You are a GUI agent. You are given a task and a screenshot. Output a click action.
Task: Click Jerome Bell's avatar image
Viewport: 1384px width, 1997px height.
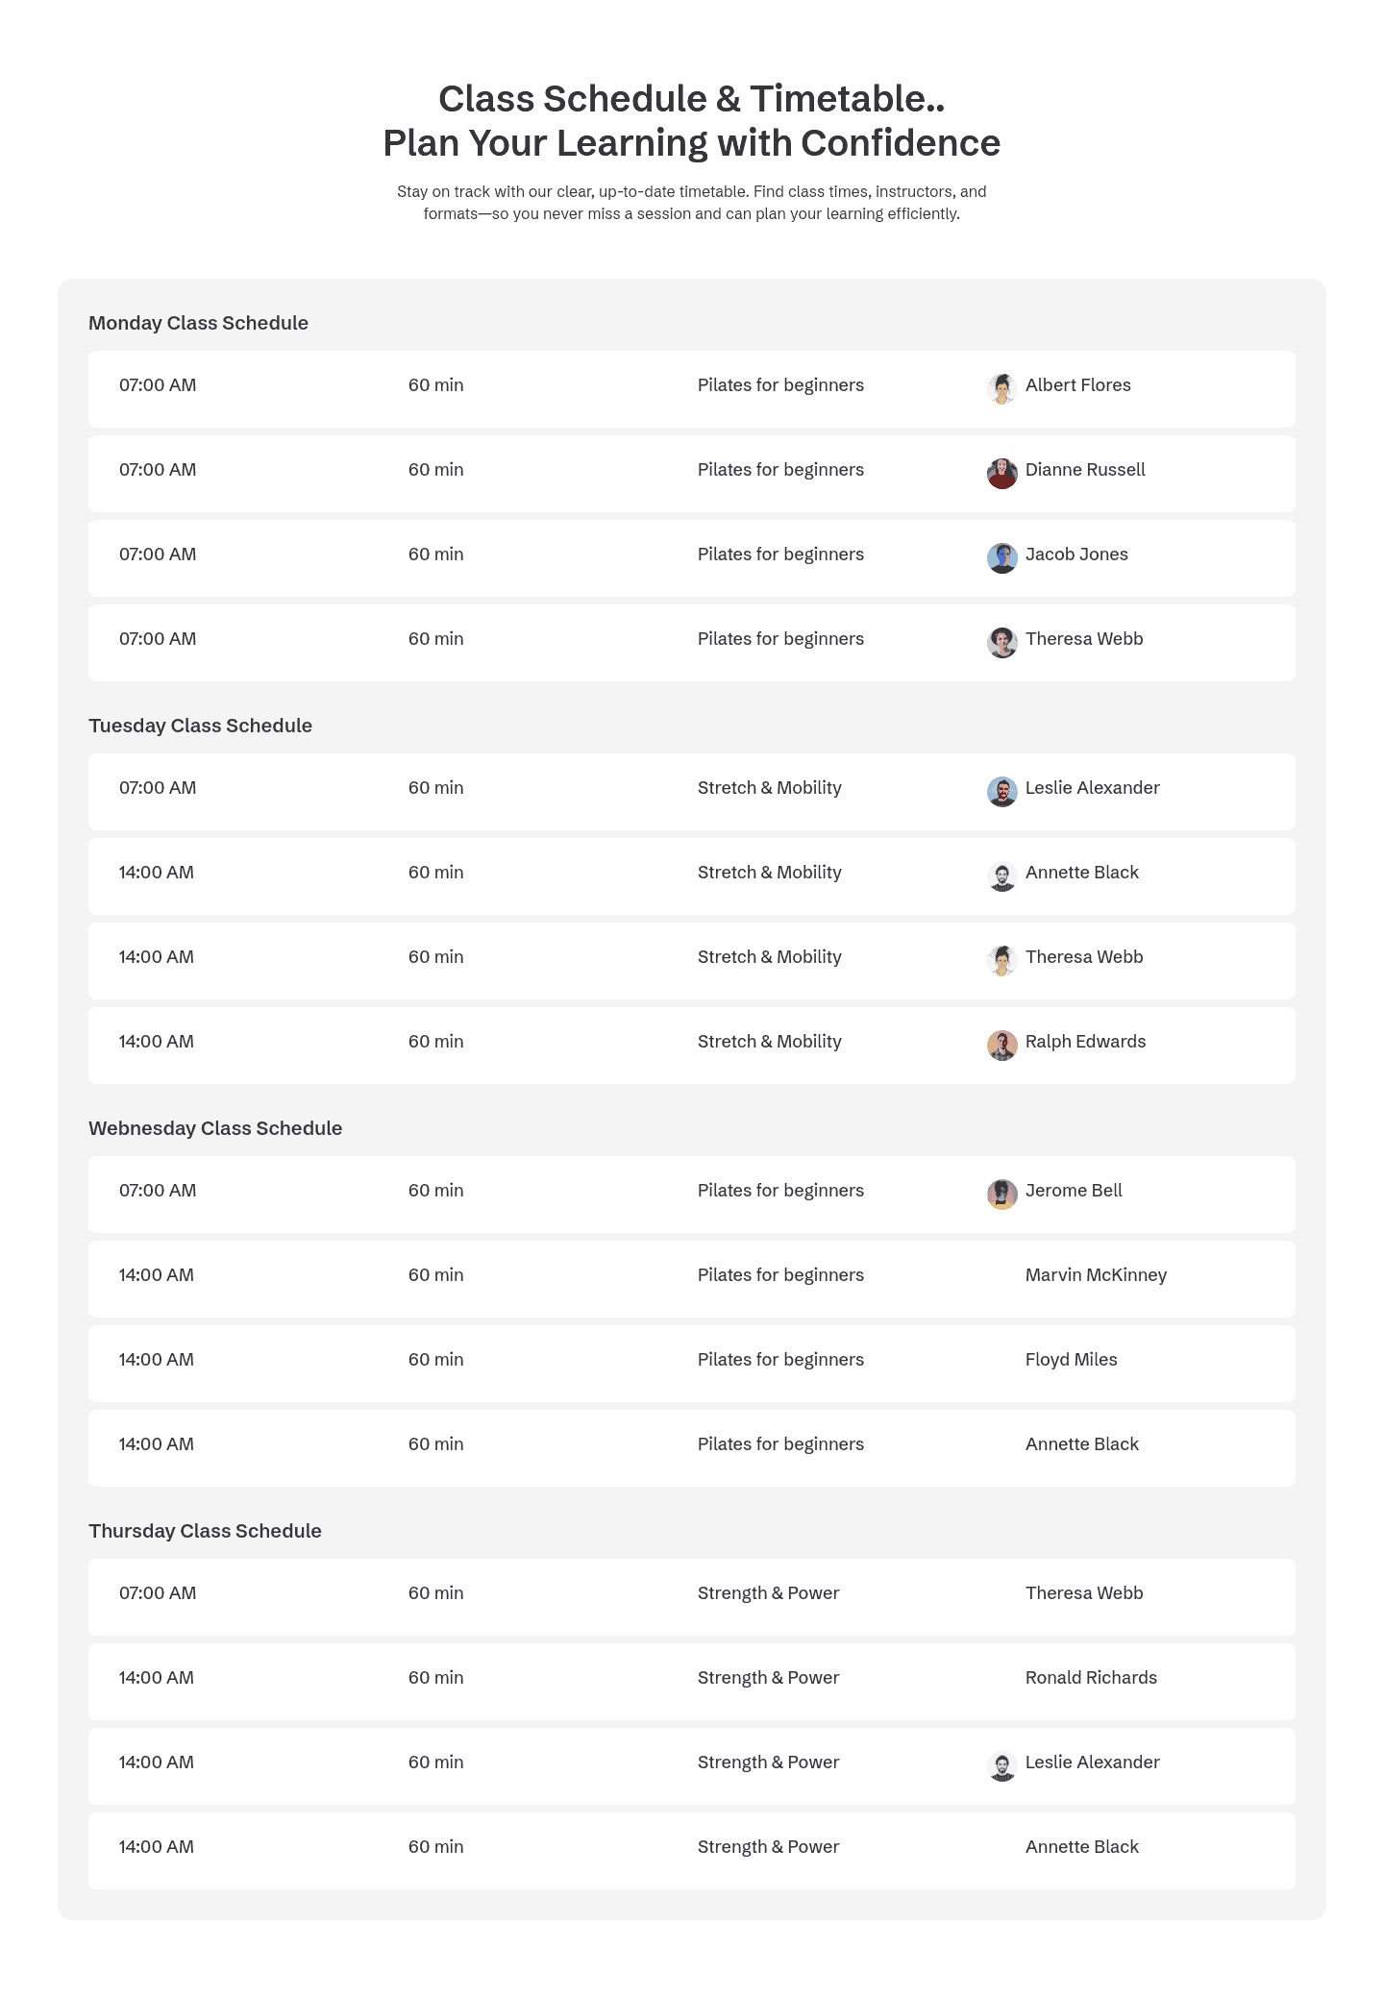pos(1001,1194)
